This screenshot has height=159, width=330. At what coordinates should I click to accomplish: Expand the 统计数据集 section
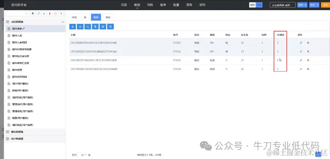click(35, 139)
